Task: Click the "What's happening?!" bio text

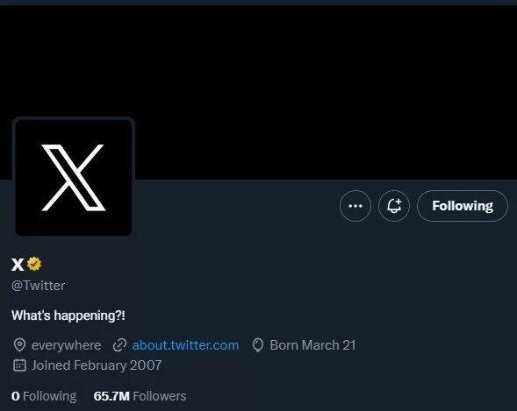Action: tap(68, 315)
